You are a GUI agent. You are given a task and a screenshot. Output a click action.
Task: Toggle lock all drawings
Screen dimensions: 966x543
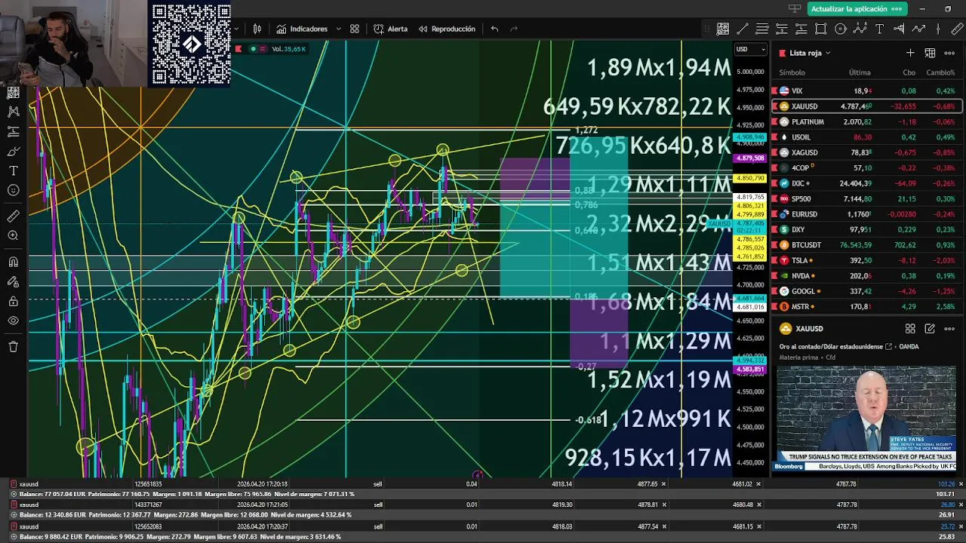coord(13,301)
